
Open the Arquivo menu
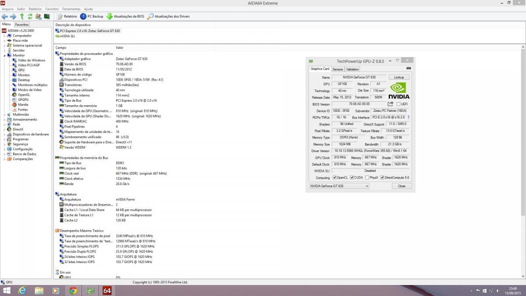[x=8, y=9]
